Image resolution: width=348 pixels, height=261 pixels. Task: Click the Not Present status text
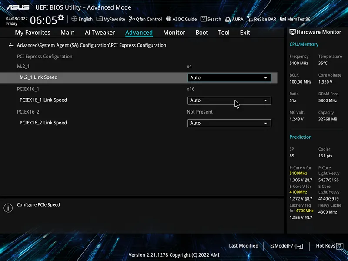pyautogui.click(x=200, y=112)
